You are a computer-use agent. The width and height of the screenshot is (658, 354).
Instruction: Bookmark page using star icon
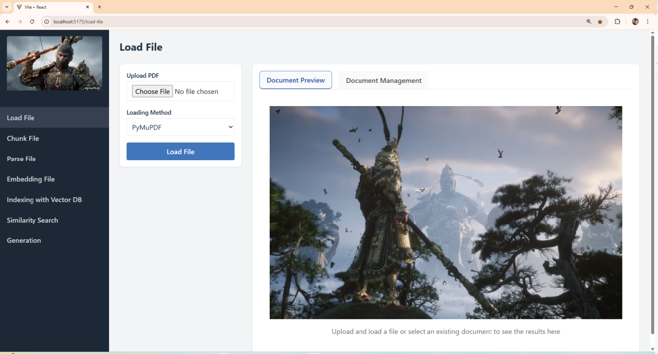coord(600,22)
